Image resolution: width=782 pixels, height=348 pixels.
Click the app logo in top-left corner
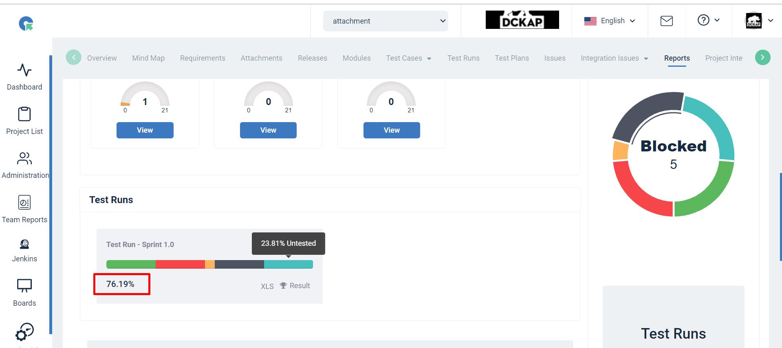pyautogui.click(x=26, y=24)
